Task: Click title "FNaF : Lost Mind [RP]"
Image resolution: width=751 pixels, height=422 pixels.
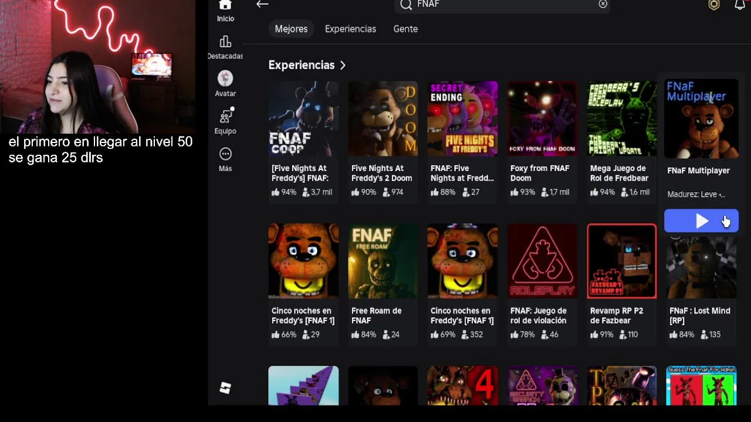Action: [x=700, y=315]
